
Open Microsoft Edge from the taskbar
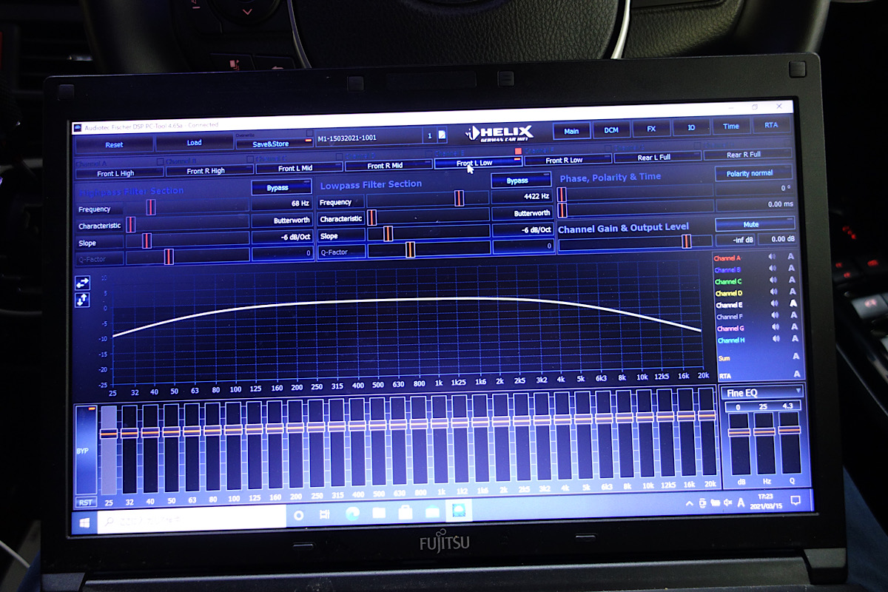coord(351,513)
